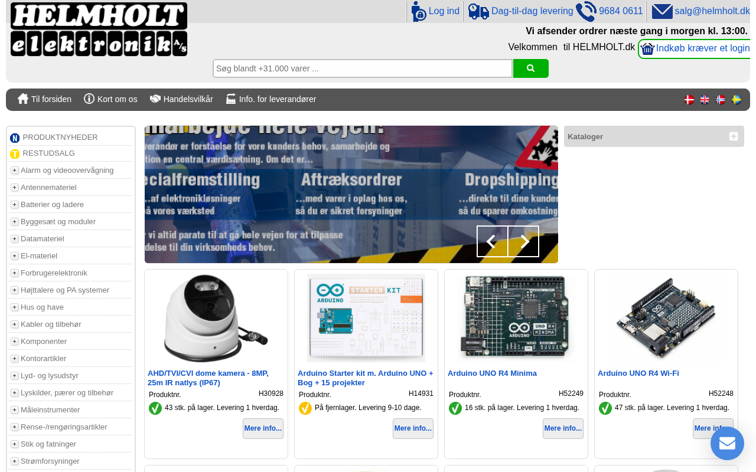
Task: Click the telephone icon
Action: (x=586, y=11)
